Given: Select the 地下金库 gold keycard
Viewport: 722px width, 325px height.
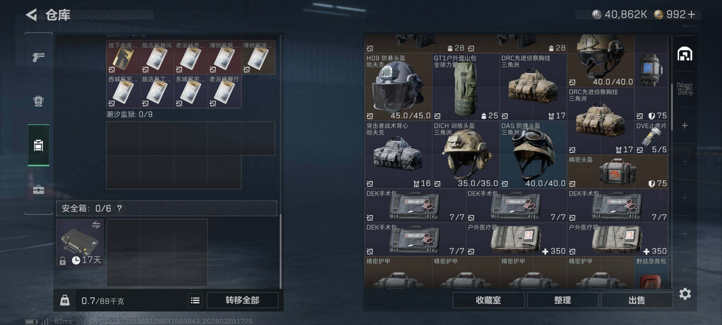Looking at the screenshot, I should coord(123,57).
